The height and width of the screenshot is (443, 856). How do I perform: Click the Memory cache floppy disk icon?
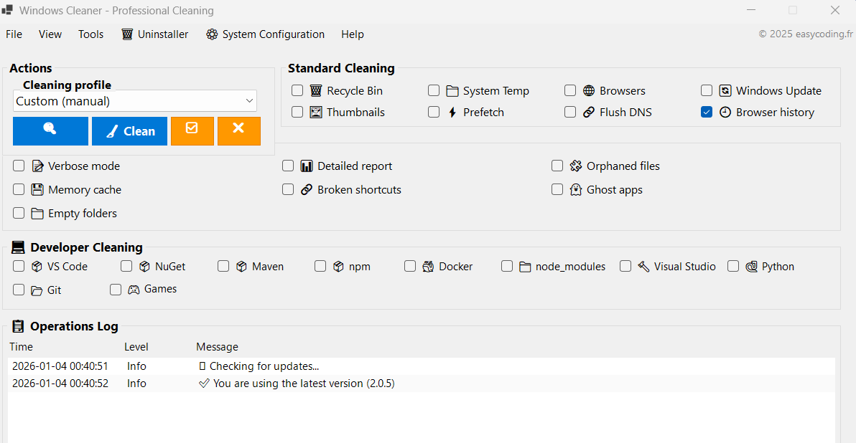click(x=37, y=190)
